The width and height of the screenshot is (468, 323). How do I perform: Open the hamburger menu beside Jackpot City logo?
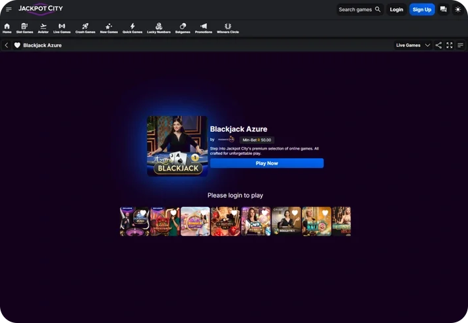pyautogui.click(x=9, y=9)
